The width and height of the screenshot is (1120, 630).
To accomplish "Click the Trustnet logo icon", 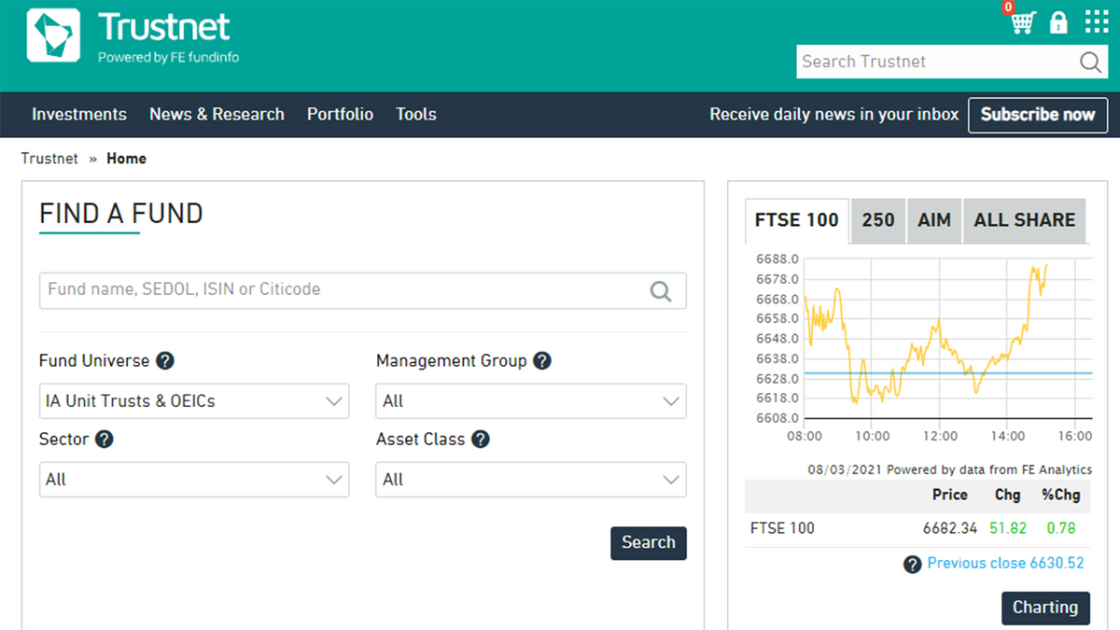I will pos(53,35).
